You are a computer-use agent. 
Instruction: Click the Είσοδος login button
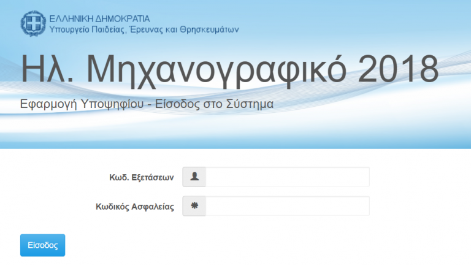tap(43, 245)
